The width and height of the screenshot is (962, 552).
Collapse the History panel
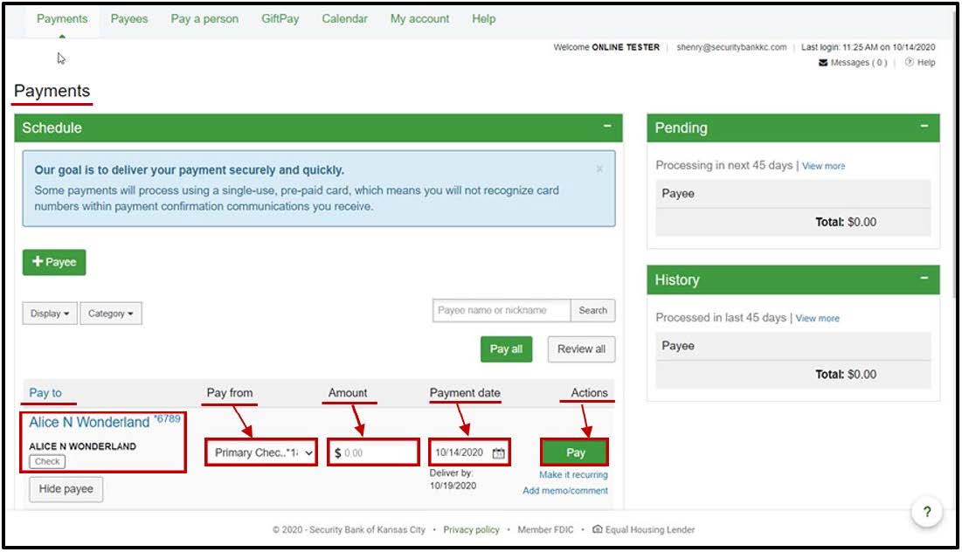click(924, 279)
